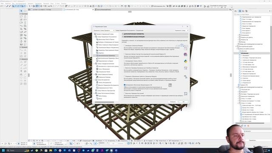Activate the syringe inject parameters icon
This screenshot has width=272, height=153.
(x=10, y=6)
